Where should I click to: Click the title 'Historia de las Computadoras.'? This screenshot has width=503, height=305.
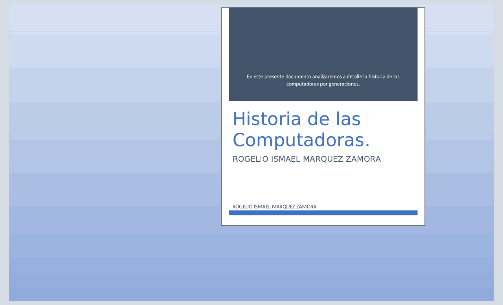(x=301, y=130)
